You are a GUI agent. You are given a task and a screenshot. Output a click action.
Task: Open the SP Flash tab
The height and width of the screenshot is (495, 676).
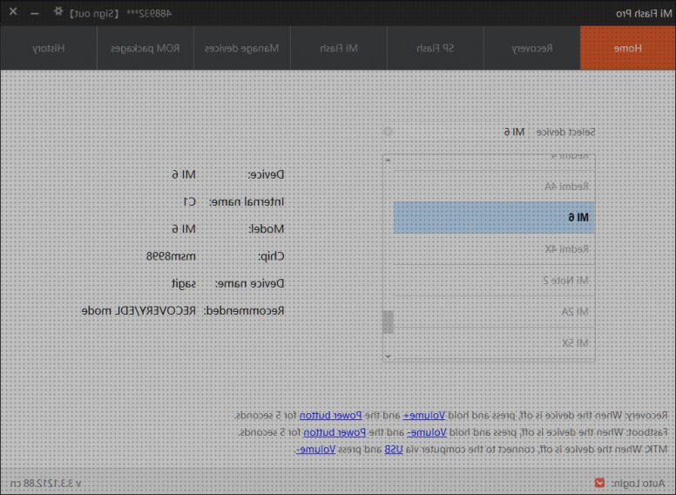[436, 49]
